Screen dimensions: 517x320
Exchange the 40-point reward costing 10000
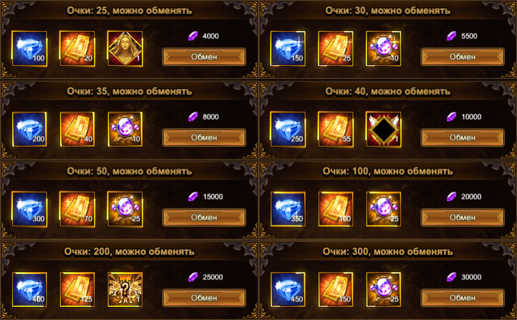(x=463, y=138)
